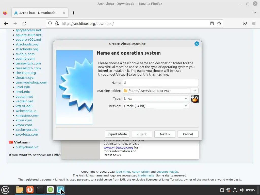
Task: Open network connections tray icon
Action: [235, 190]
